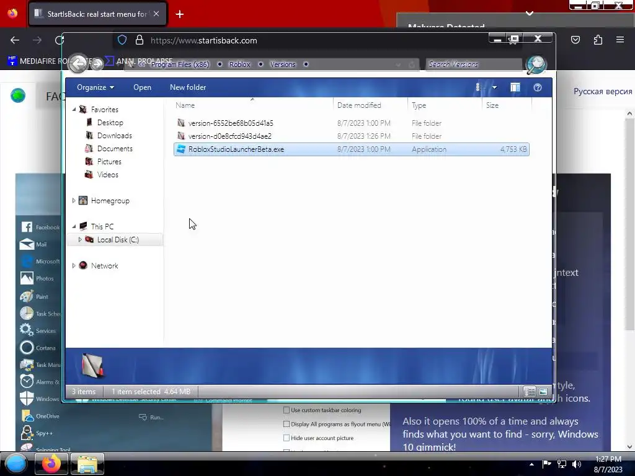Screen dimensions: 635x476
Task: Switch to details view status bar icon
Action: coord(530,392)
